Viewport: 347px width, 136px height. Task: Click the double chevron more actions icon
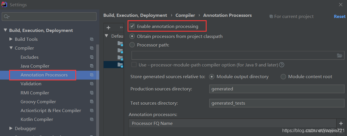point(121,28)
